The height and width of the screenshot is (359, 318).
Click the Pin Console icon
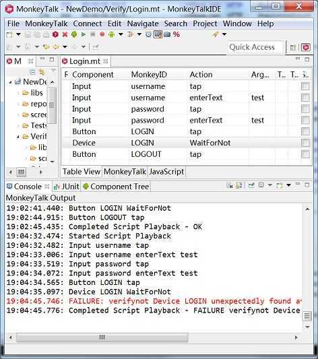(x=251, y=185)
